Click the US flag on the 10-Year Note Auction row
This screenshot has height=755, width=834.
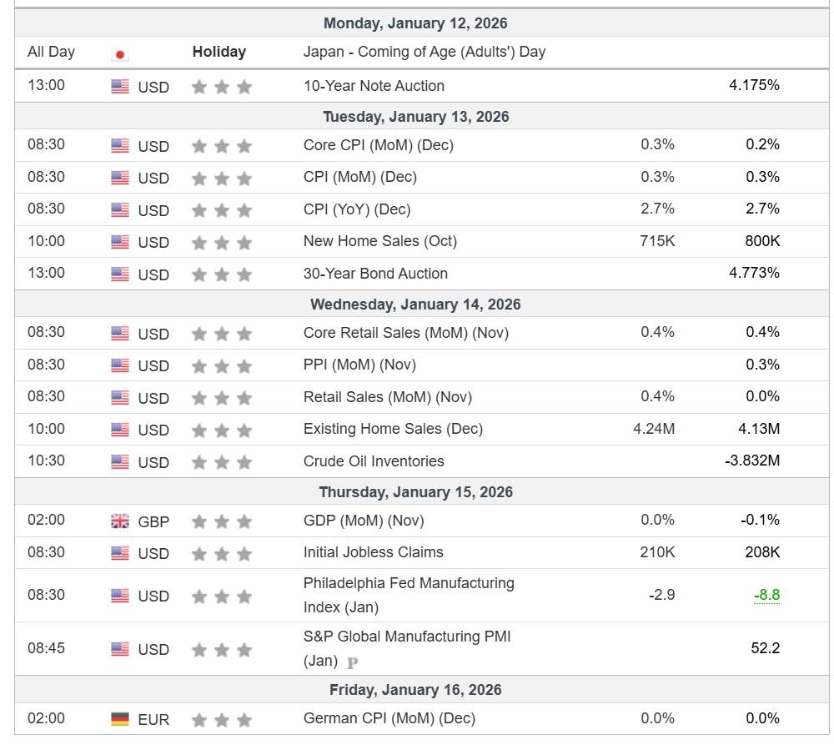point(120,87)
